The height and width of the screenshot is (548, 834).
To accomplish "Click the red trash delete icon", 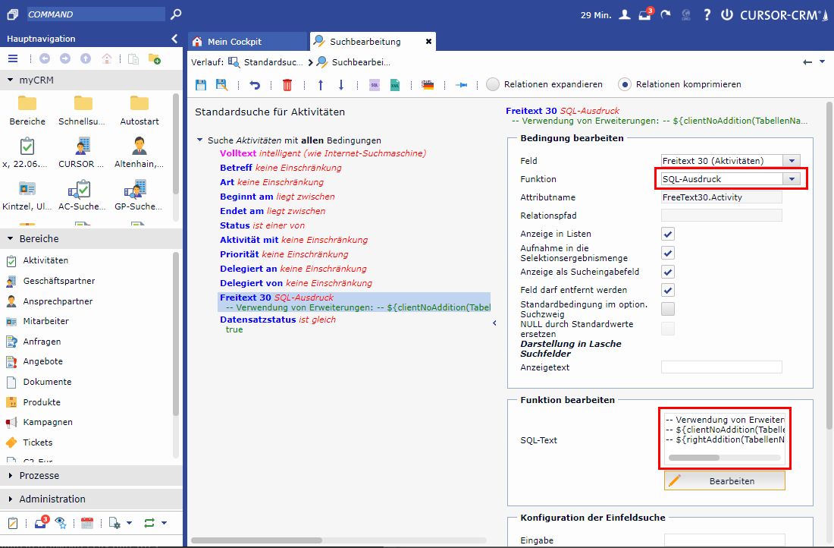I will (x=287, y=85).
